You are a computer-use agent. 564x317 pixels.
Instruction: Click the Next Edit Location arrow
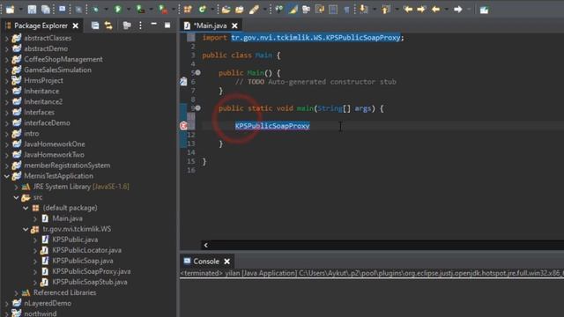tap(421, 9)
